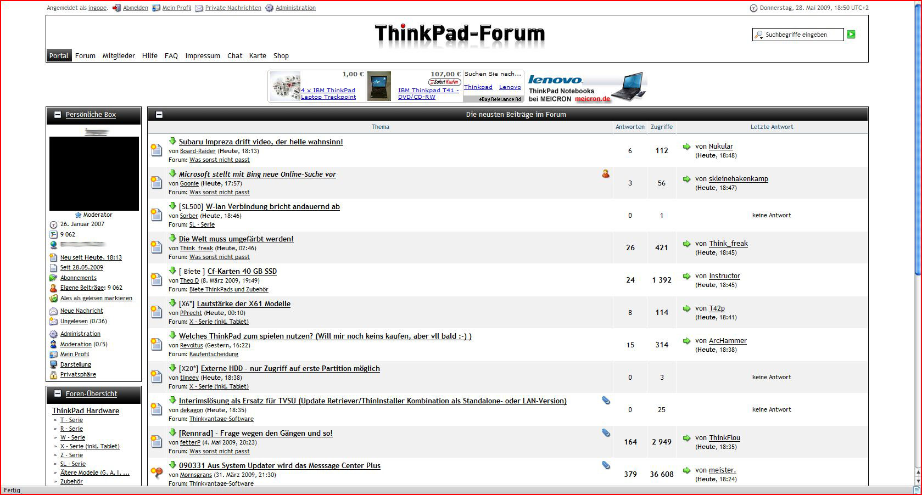
Task: Click green arrow beside Microsoft Bing thread
Action: pos(172,173)
